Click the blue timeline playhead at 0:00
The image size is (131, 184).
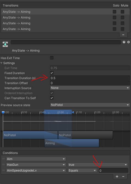[3, 113]
